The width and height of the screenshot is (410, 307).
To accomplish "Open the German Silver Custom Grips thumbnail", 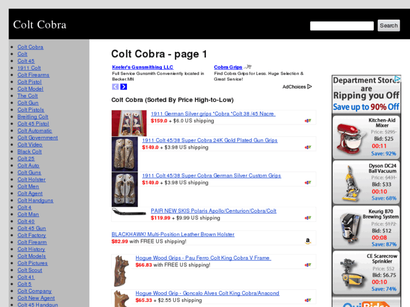I will point(125,189).
